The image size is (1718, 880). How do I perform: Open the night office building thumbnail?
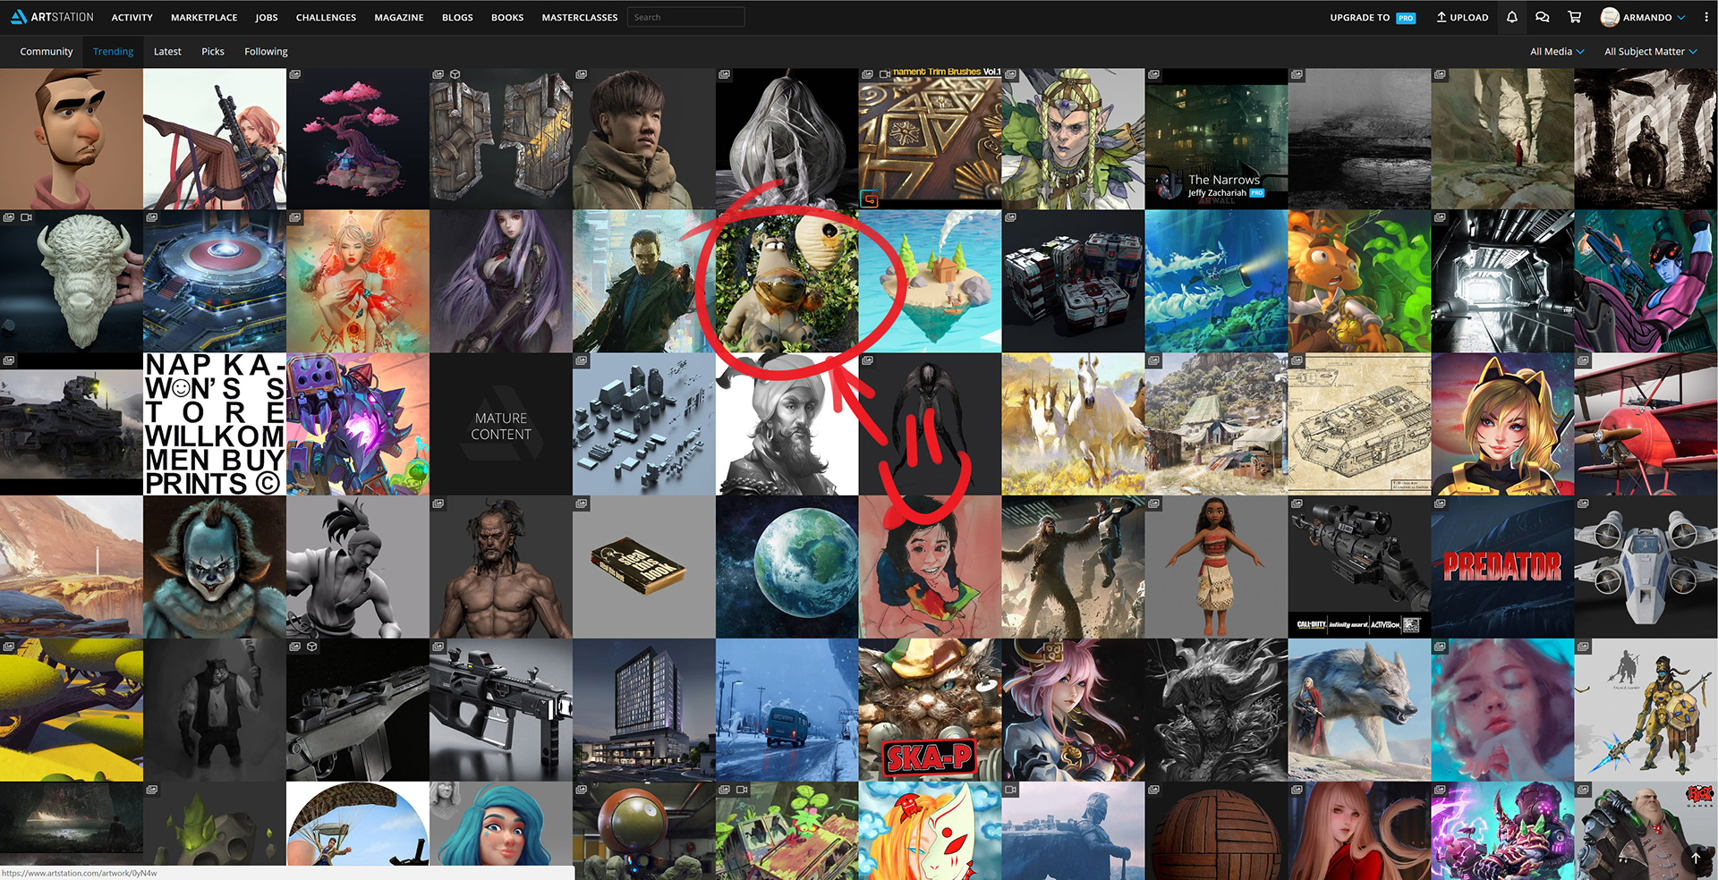click(644, 710)
